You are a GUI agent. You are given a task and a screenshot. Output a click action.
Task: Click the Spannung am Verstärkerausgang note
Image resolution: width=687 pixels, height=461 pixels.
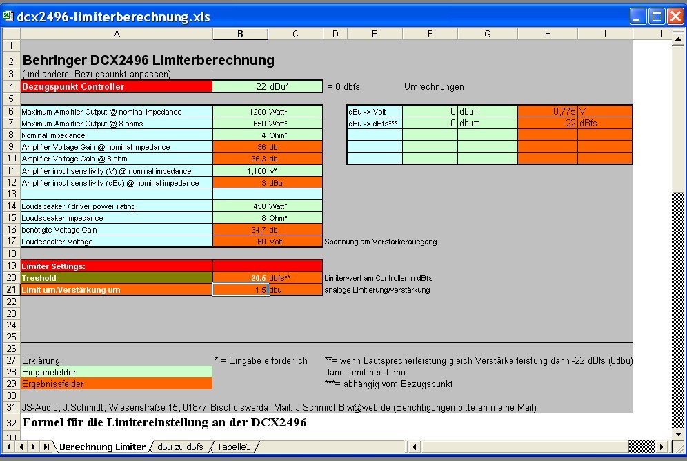381,242
